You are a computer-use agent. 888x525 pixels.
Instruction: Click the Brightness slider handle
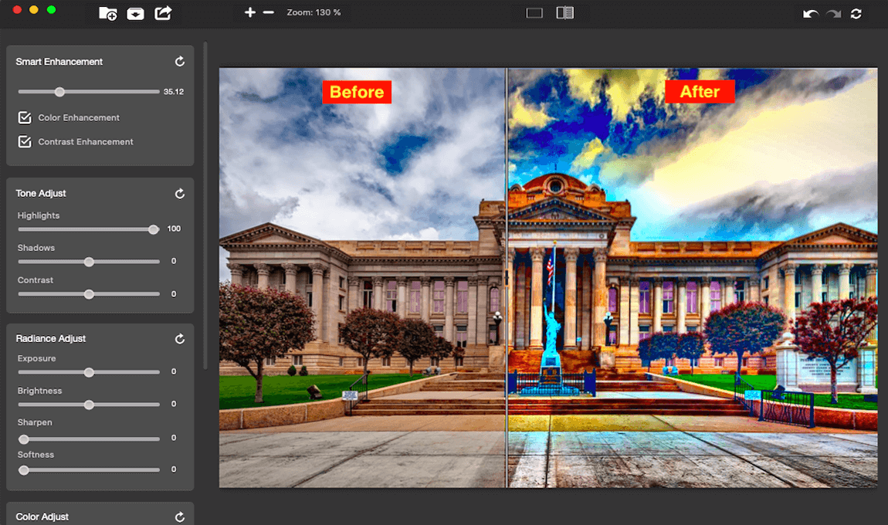tap(89, 405)
